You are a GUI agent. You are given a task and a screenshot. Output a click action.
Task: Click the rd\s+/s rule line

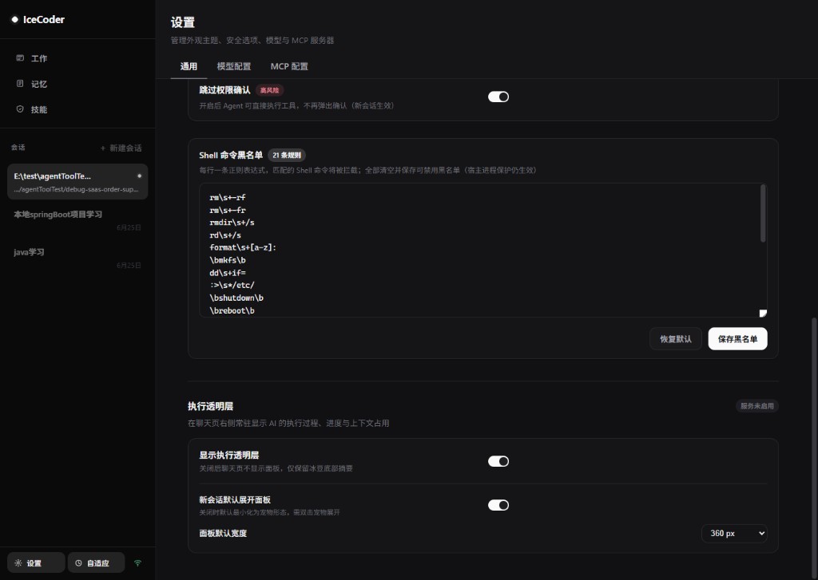coord(225,235)
